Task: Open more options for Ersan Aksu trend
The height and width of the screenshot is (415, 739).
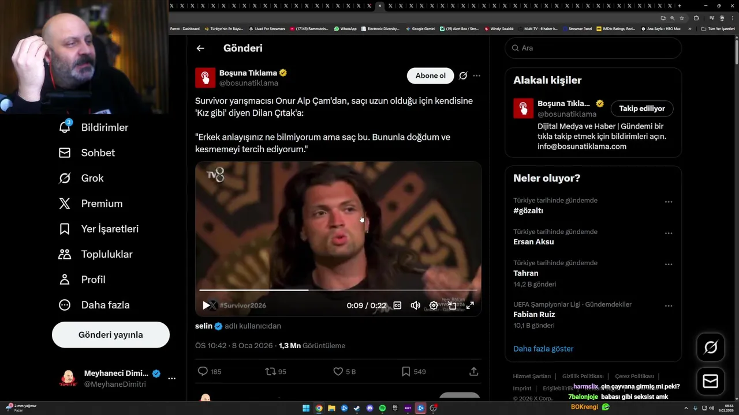Action: point(669,233)
